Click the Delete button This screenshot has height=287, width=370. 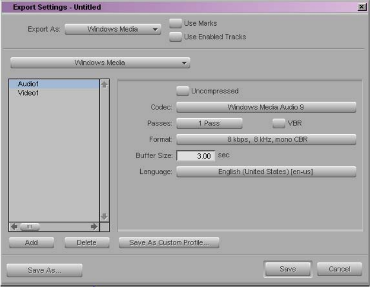[86, 242]
